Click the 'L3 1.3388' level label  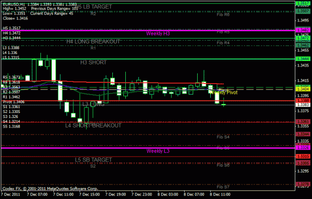tap(11, 48)
